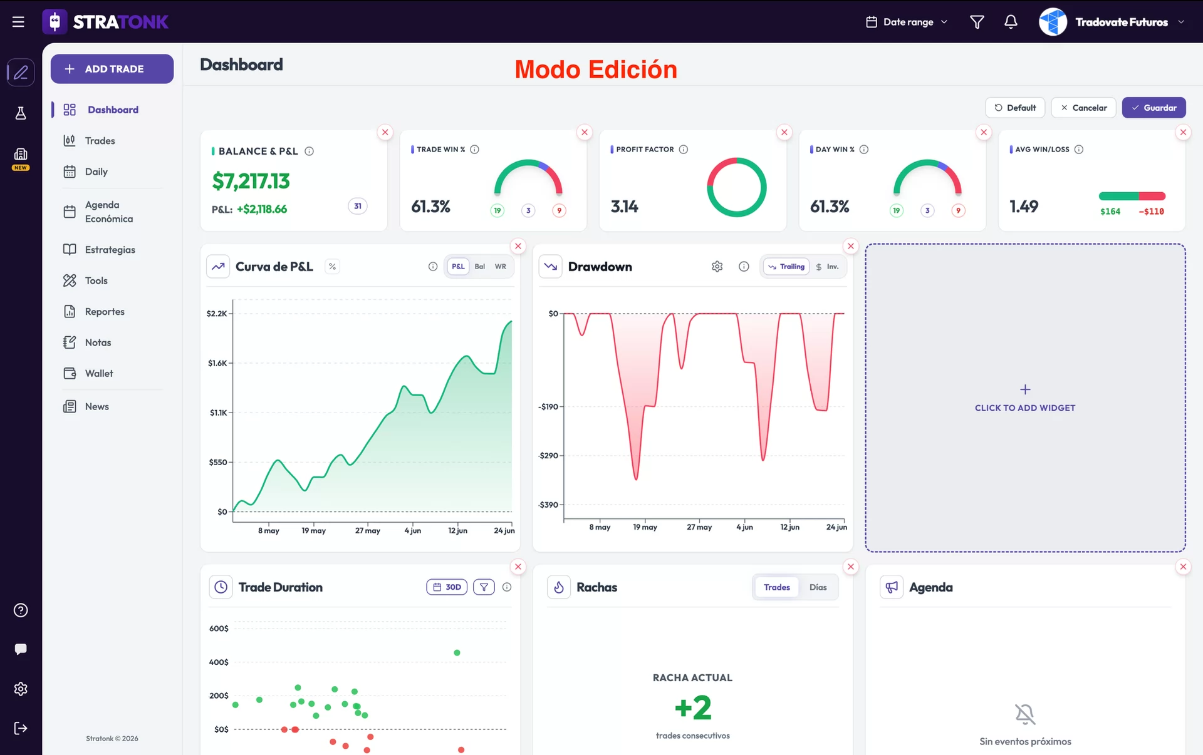Switch Rachas widget to Días tab
Image resolution: width=1203 pixels, height=755 pixels.
pos(818,587)
